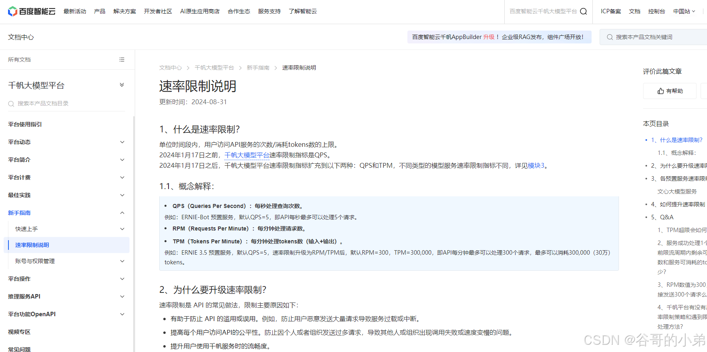The height and width of the screenshot is (352, 707).
Task: Jump to 1.1、概念解释 in page contents
Action: point(677,153)
